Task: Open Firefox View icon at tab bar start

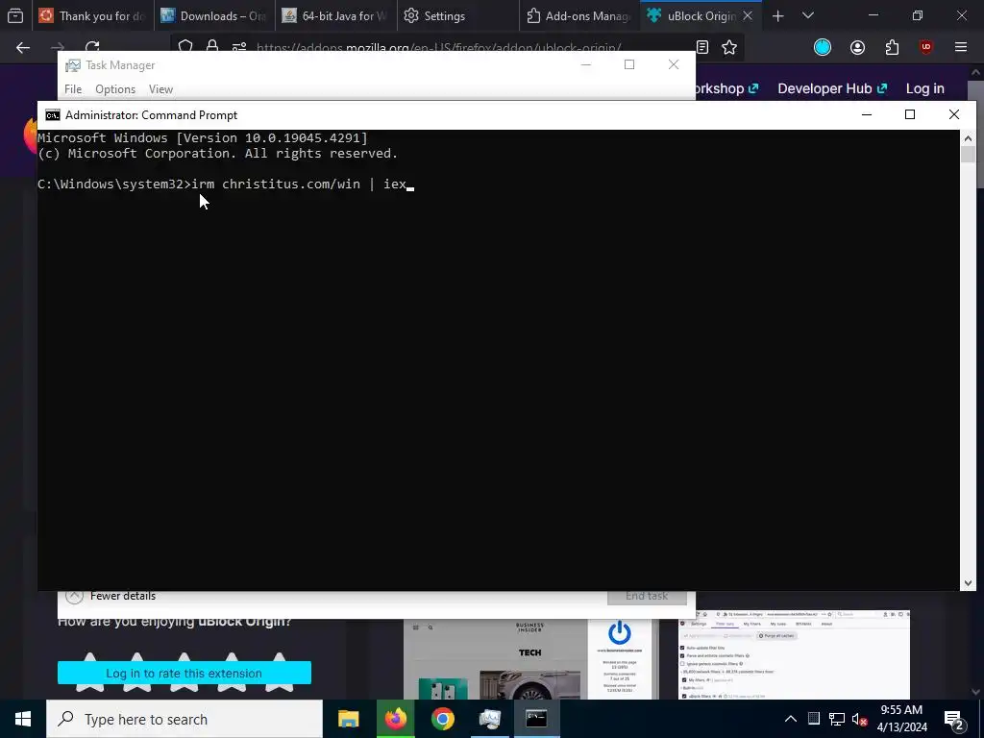Action: (x=15, y=15)
